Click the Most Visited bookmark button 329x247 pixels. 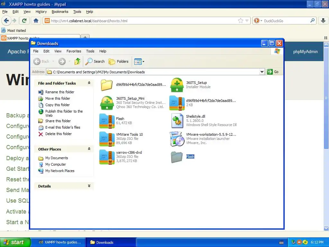coord(14,31)
